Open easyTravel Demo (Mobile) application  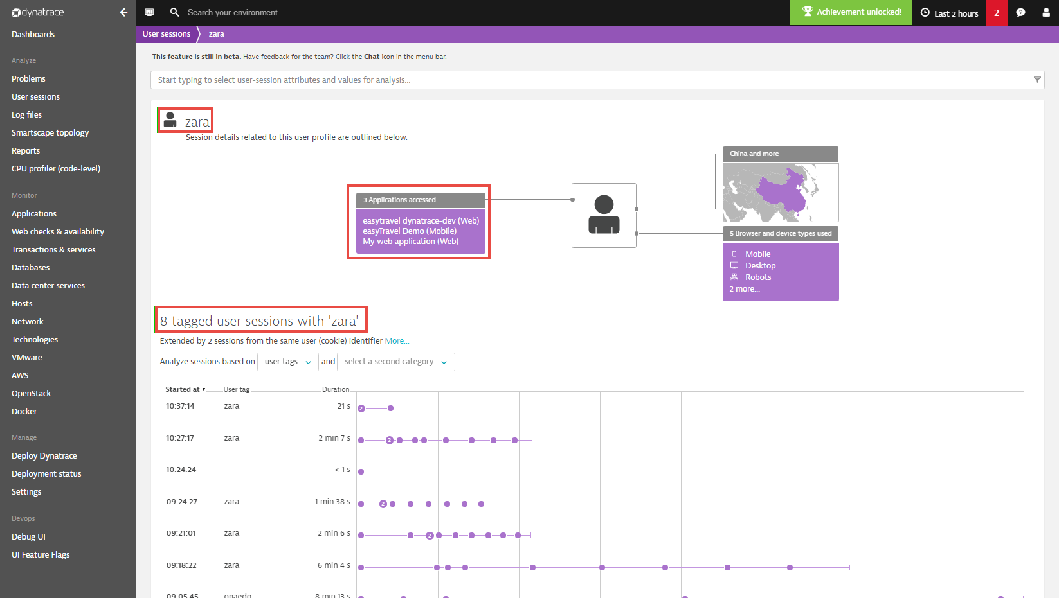point(410,231)
